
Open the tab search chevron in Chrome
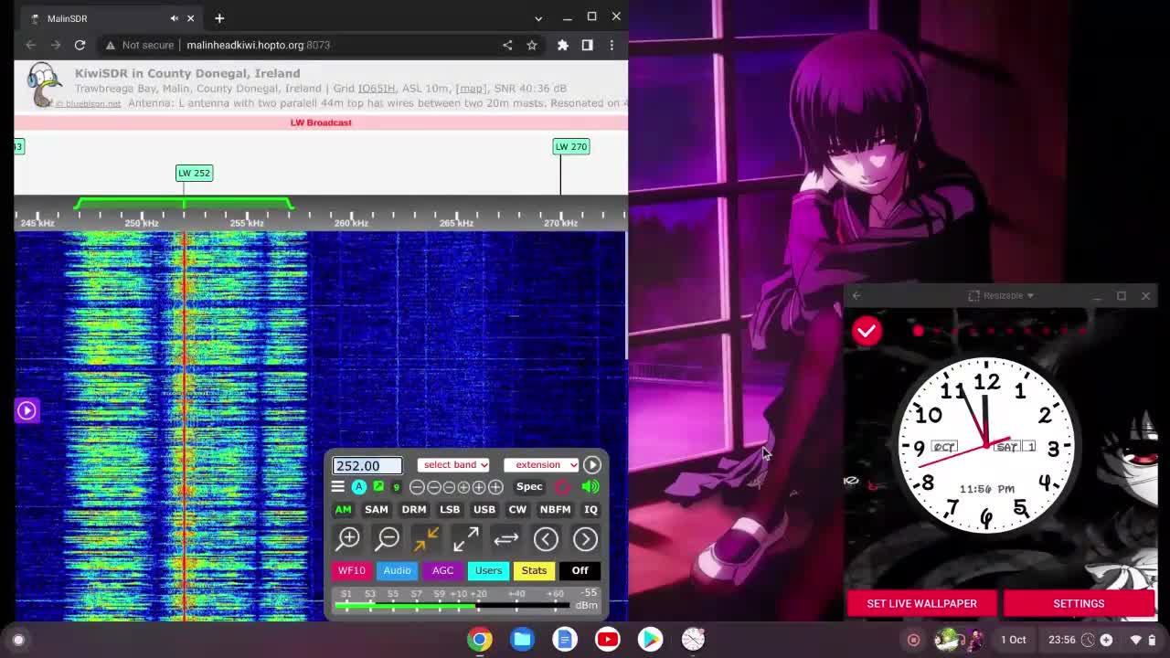[538, 18]
